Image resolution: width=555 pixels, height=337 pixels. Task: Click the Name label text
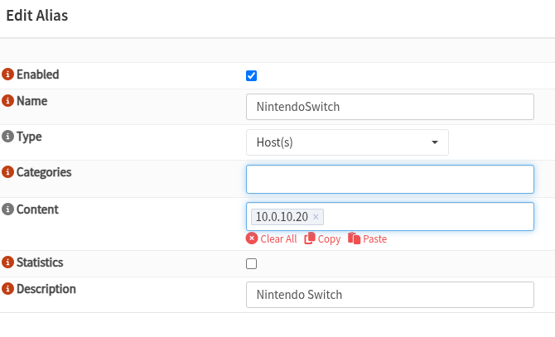[x=31, y=101]
